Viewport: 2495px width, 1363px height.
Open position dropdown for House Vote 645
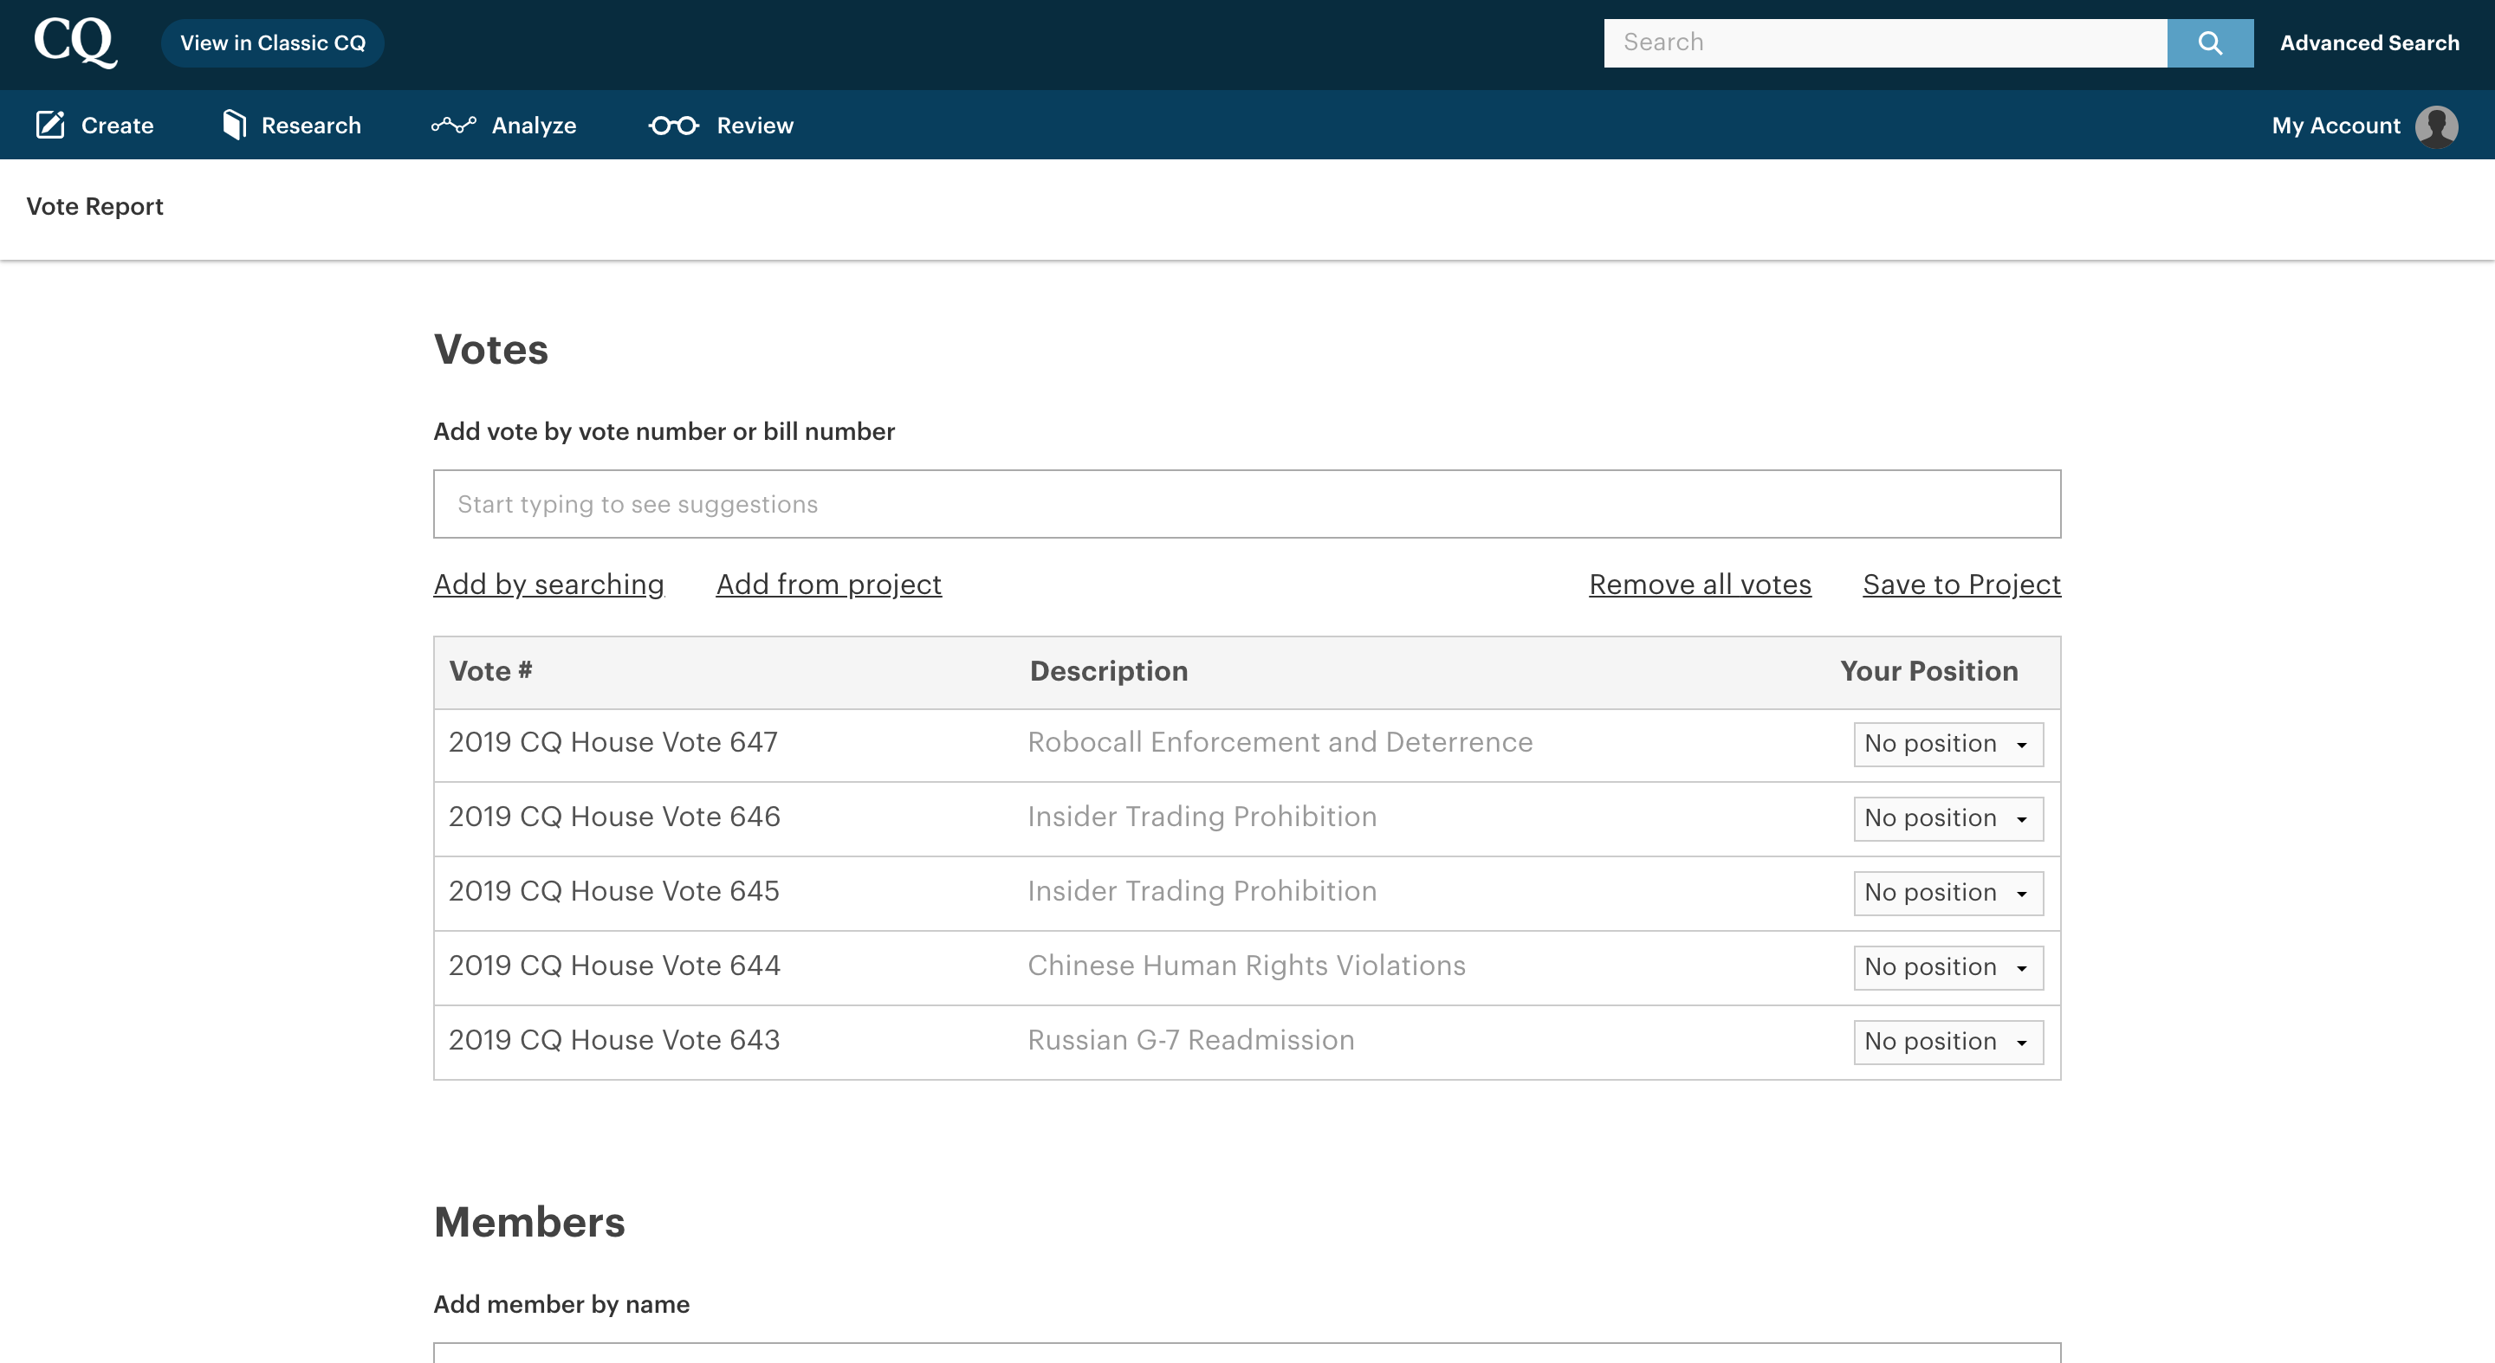coord(1947,893)
